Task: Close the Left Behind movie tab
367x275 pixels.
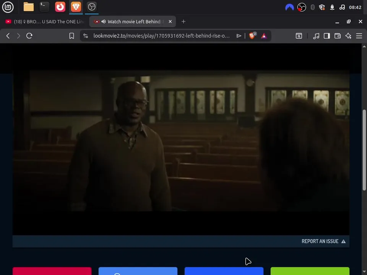Action: pyautogui.click(x=170, y=21)
